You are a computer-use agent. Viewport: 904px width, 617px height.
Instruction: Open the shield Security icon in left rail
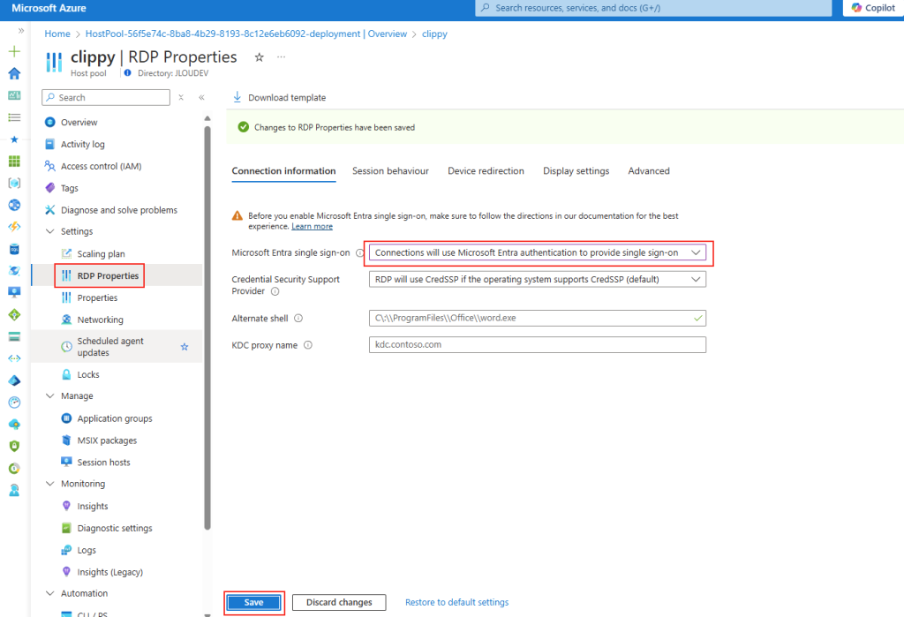[x=14, y=446]
